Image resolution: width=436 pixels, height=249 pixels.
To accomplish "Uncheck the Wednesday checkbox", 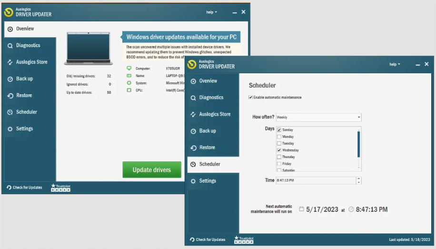I will [x=279, y=150].
